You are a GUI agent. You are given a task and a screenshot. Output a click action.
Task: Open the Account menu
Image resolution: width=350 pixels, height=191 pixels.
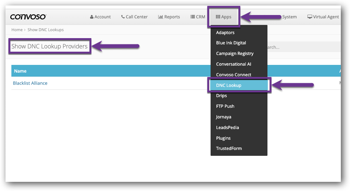100,17
